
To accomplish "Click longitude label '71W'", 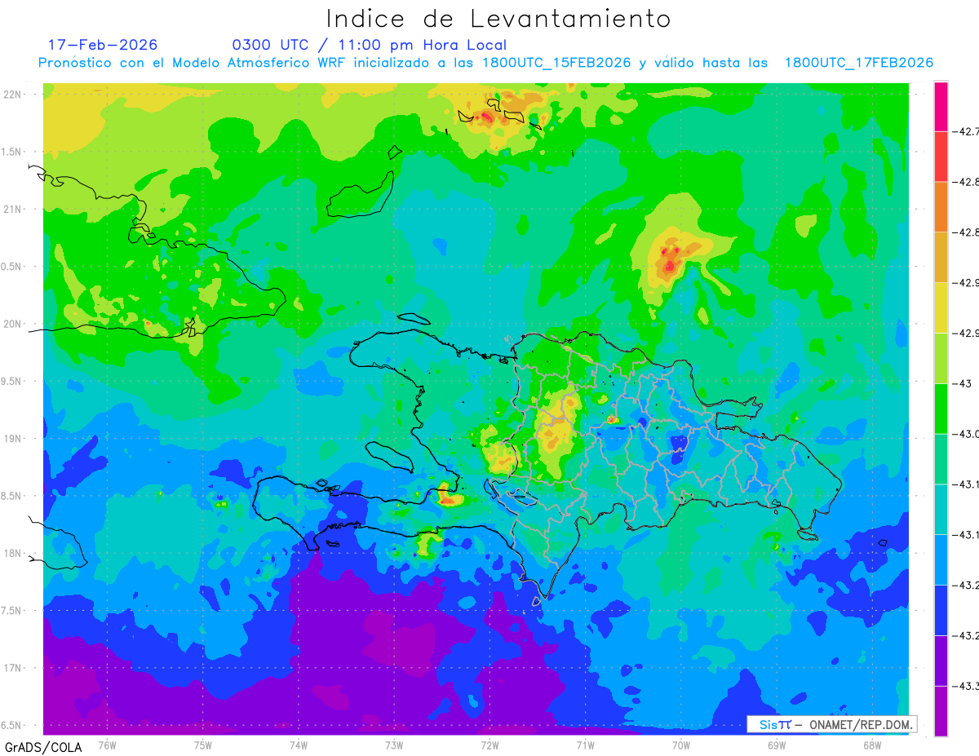I will coord(585,745).
